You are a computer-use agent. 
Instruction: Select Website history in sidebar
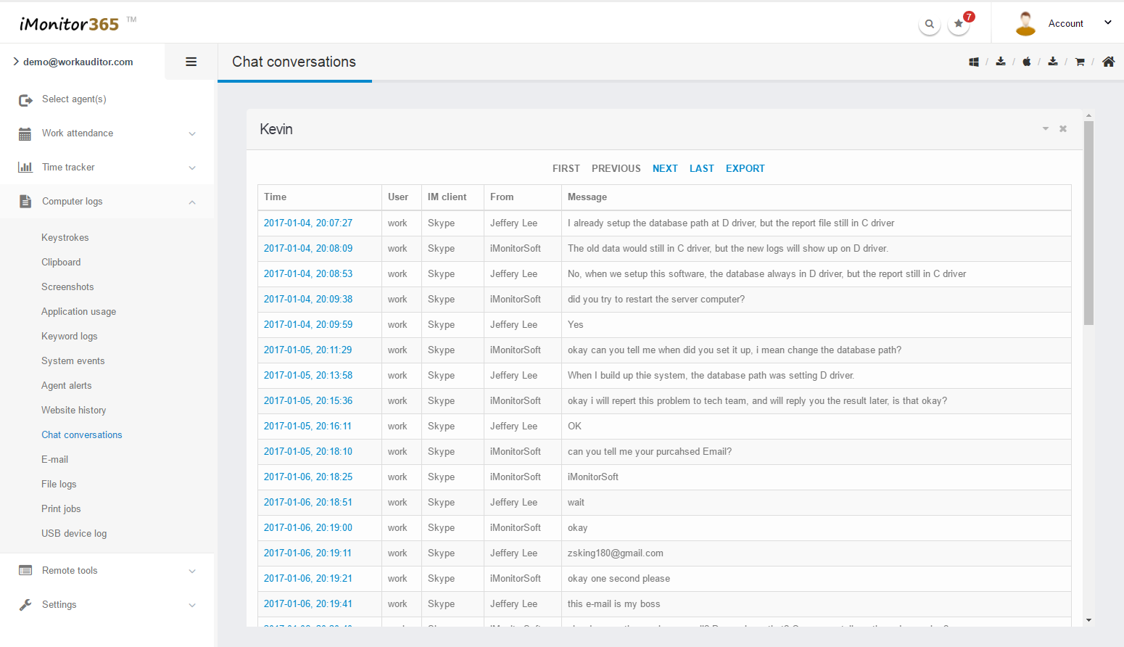tap(74, 411)
